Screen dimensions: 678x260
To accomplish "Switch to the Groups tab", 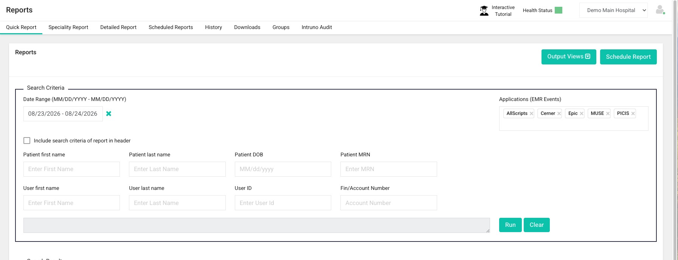I will pos(281,27).
